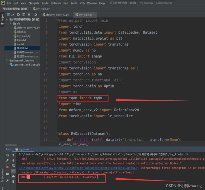Close the my_train run tab
The height and width of the screenshot is (190, 205).
31,149
